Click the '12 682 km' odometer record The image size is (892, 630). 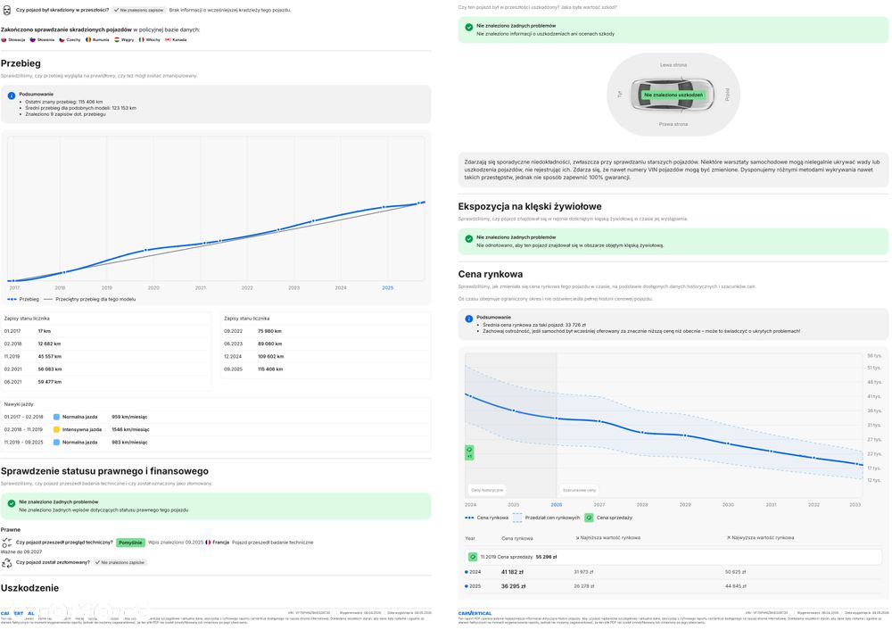[x=49, y=344]
